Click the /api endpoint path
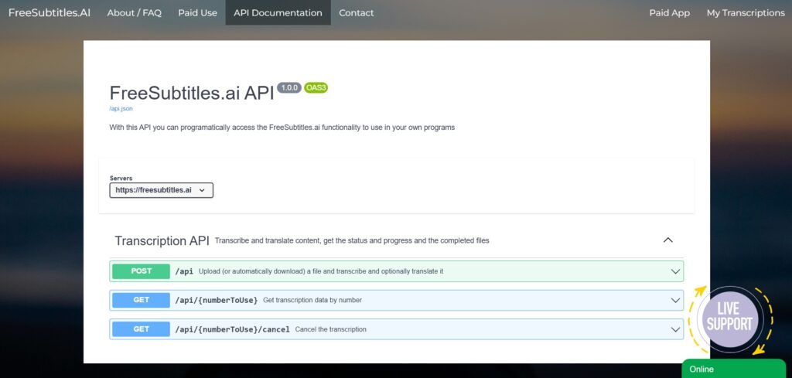 pos(184,271)
